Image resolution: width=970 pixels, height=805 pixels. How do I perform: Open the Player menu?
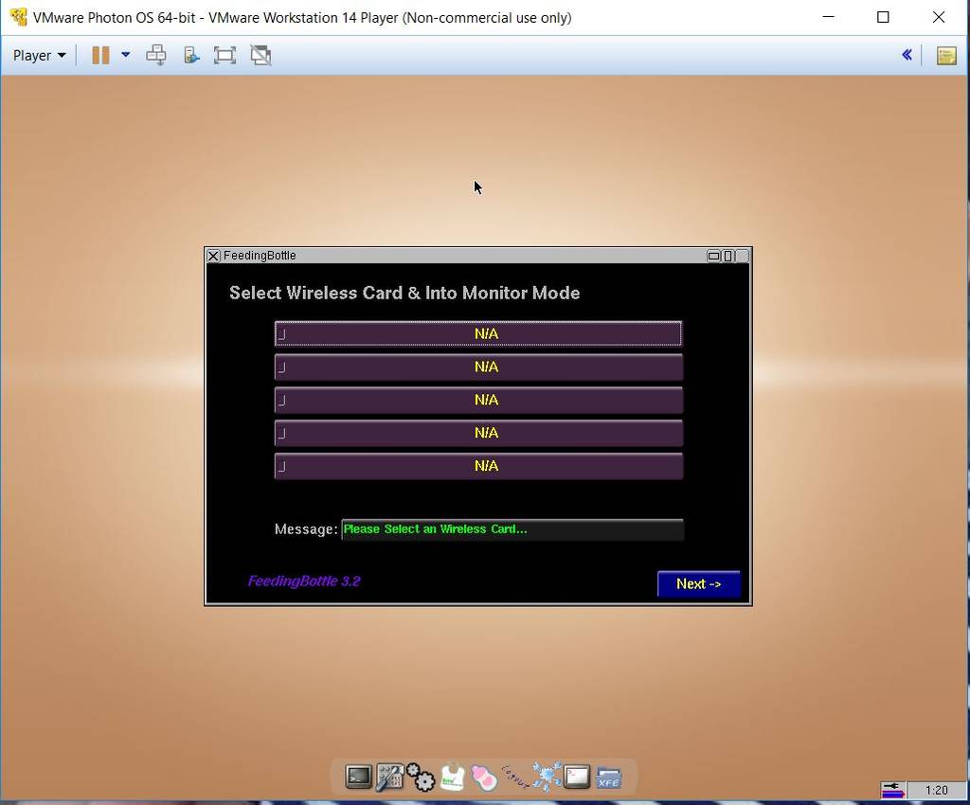pyautogui.click(x=39, y=55)
